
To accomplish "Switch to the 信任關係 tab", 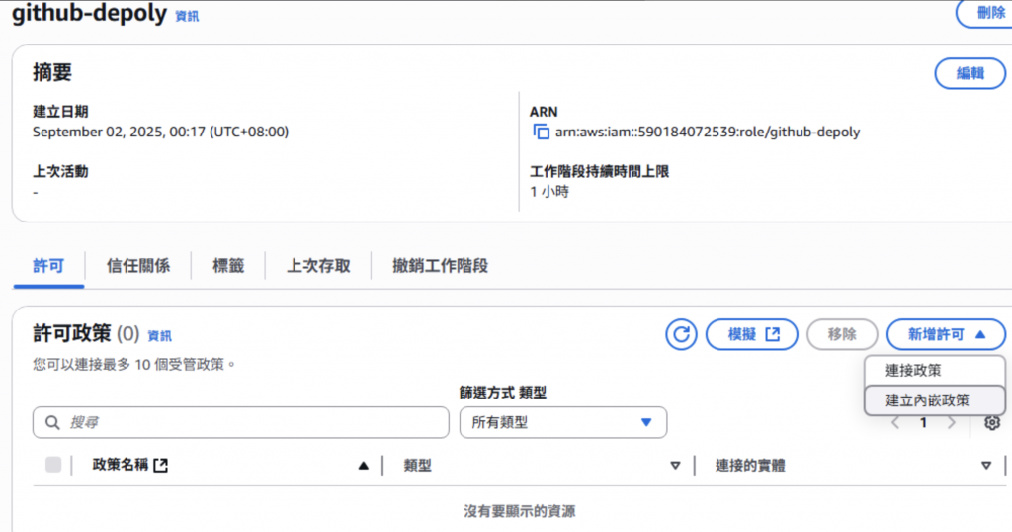I will click(x=138, y=266).
